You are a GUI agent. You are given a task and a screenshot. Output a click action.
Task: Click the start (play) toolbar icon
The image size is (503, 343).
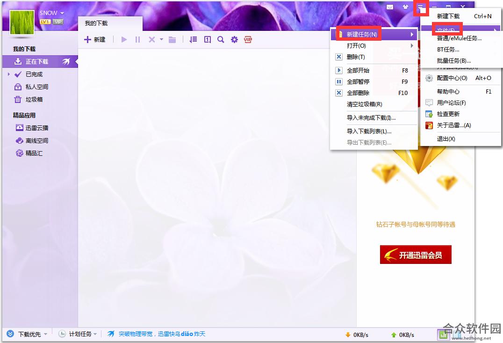point(124,39)
